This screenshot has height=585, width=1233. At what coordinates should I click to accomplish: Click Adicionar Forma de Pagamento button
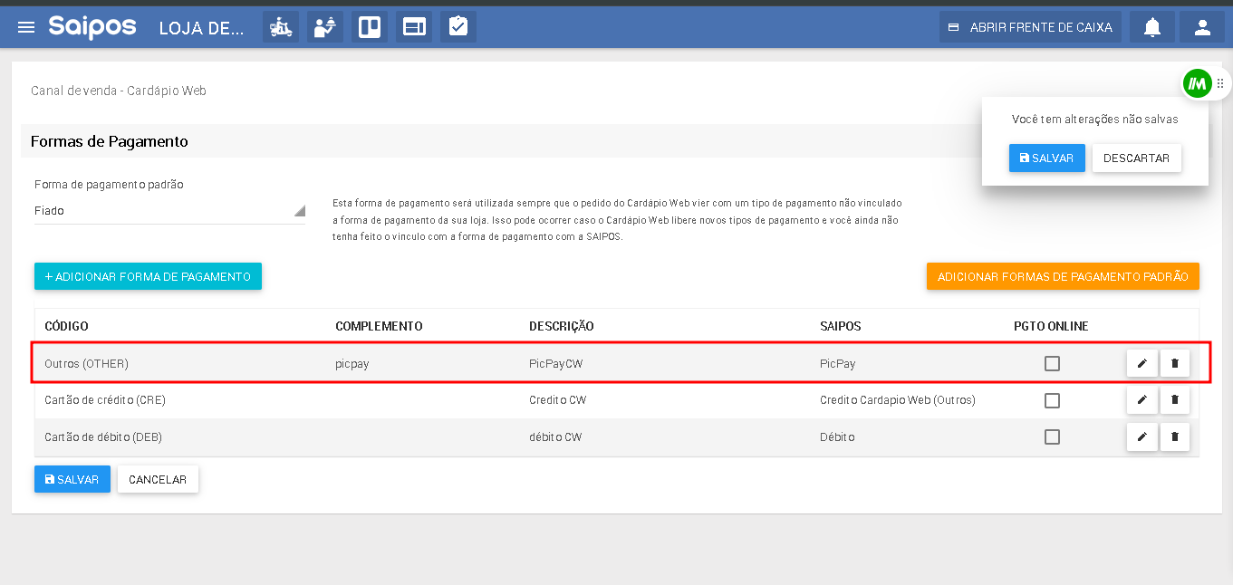point(148,276)
